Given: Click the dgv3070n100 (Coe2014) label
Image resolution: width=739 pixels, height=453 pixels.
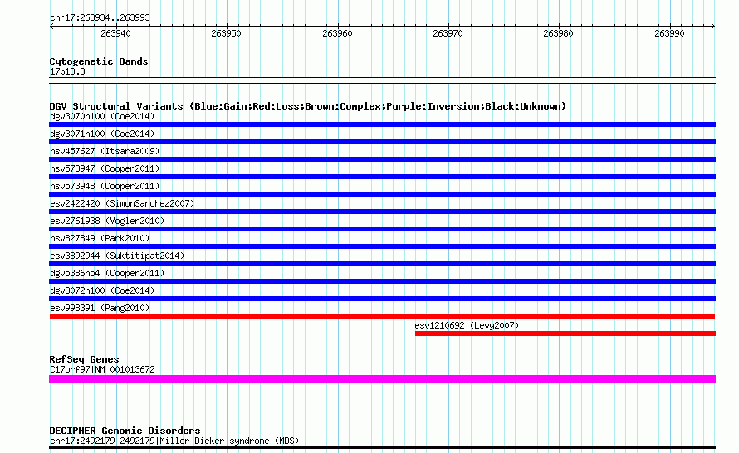Looking at the screenshot, I should (x=102, y=116).
